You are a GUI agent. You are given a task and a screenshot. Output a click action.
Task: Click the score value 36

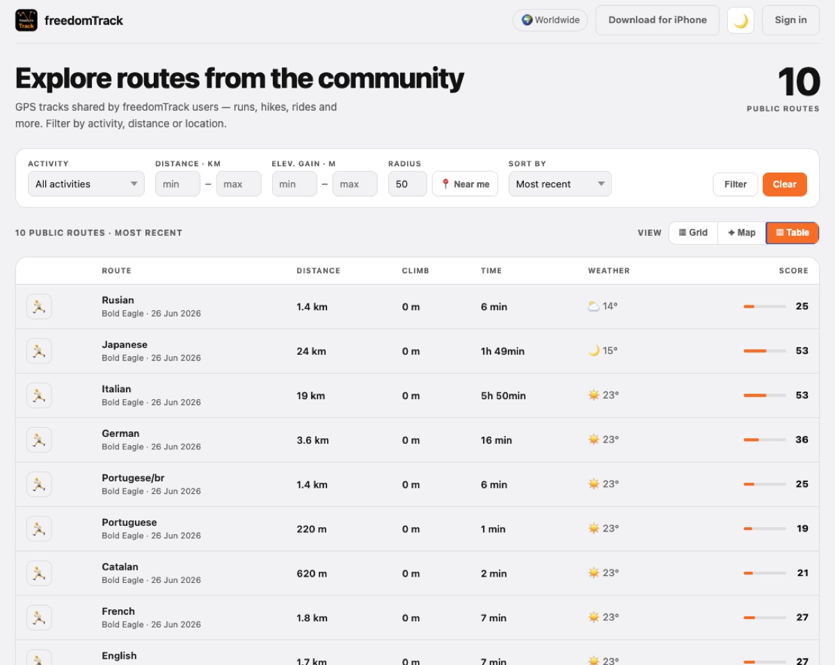(802, 440)
